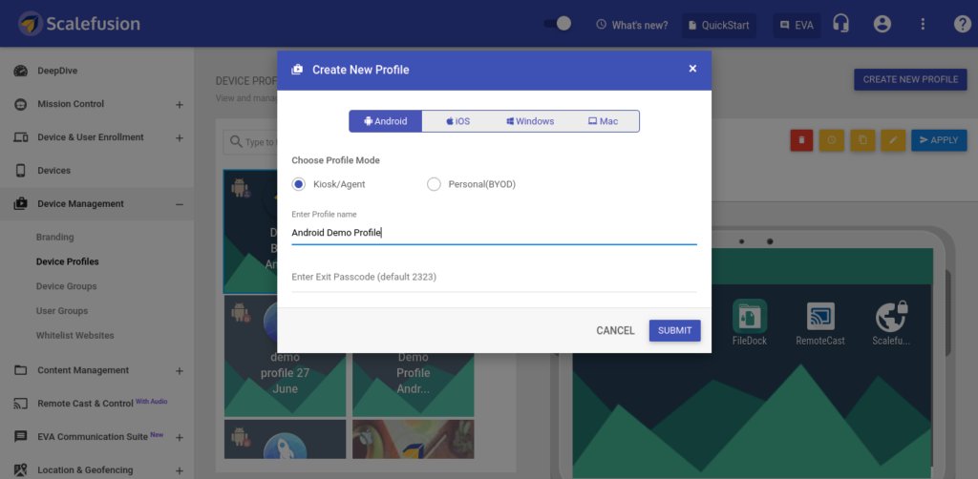
Task: Switch to the Mac platform tab
Action: coord(603,121)
